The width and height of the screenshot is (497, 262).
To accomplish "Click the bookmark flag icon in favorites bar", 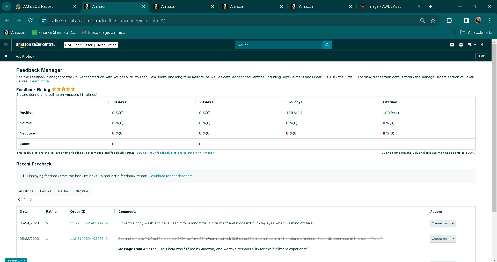I will click(x=6, y=56).
